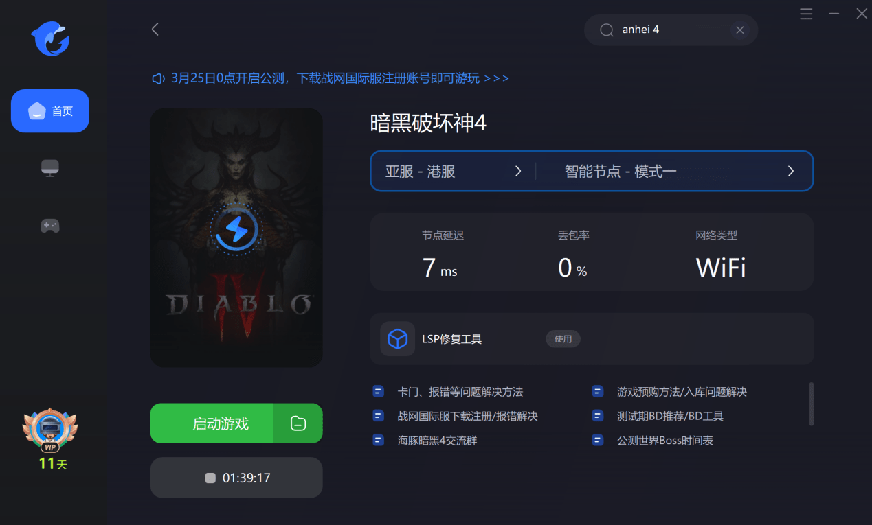Open the hamburger menu icon in title bar
The height and width of the screenshot is (525, 872).
pos(806,14)
